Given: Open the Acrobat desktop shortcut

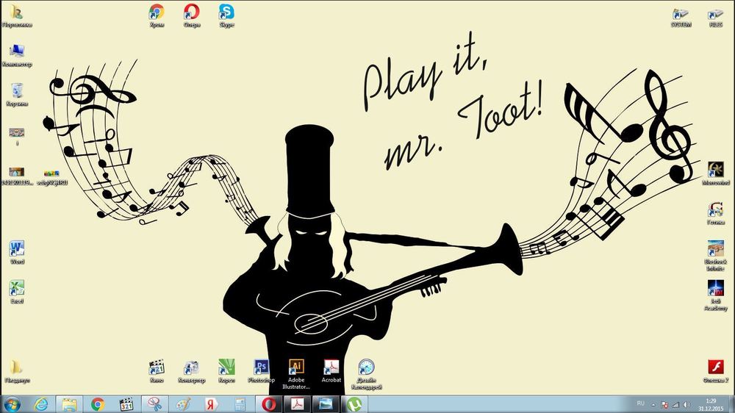Looking at the screenshot, I should click(331, 368).
